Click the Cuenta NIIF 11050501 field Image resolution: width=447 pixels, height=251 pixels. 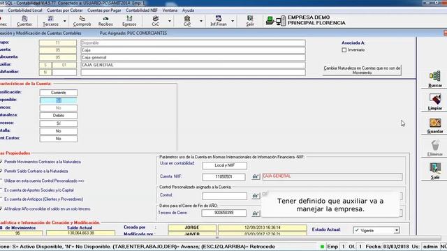223,176
